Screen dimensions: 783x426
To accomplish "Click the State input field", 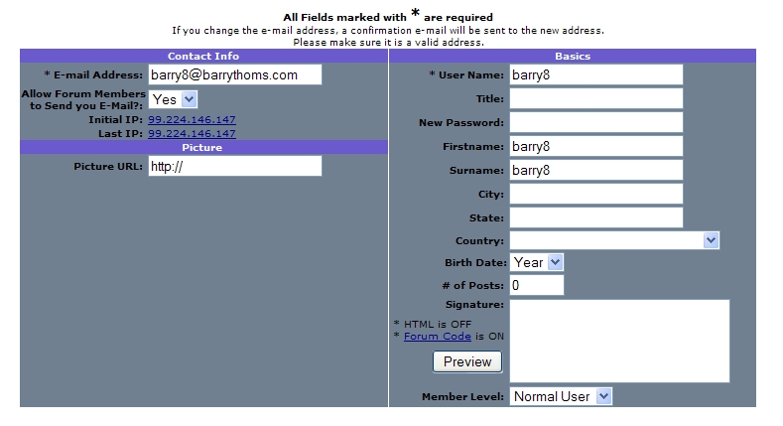I will tap(596, 217).
